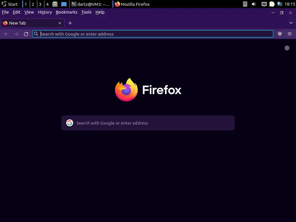Open the Edit menu
The width and height of the screenshot is (296, 222).
click(16, 12)
